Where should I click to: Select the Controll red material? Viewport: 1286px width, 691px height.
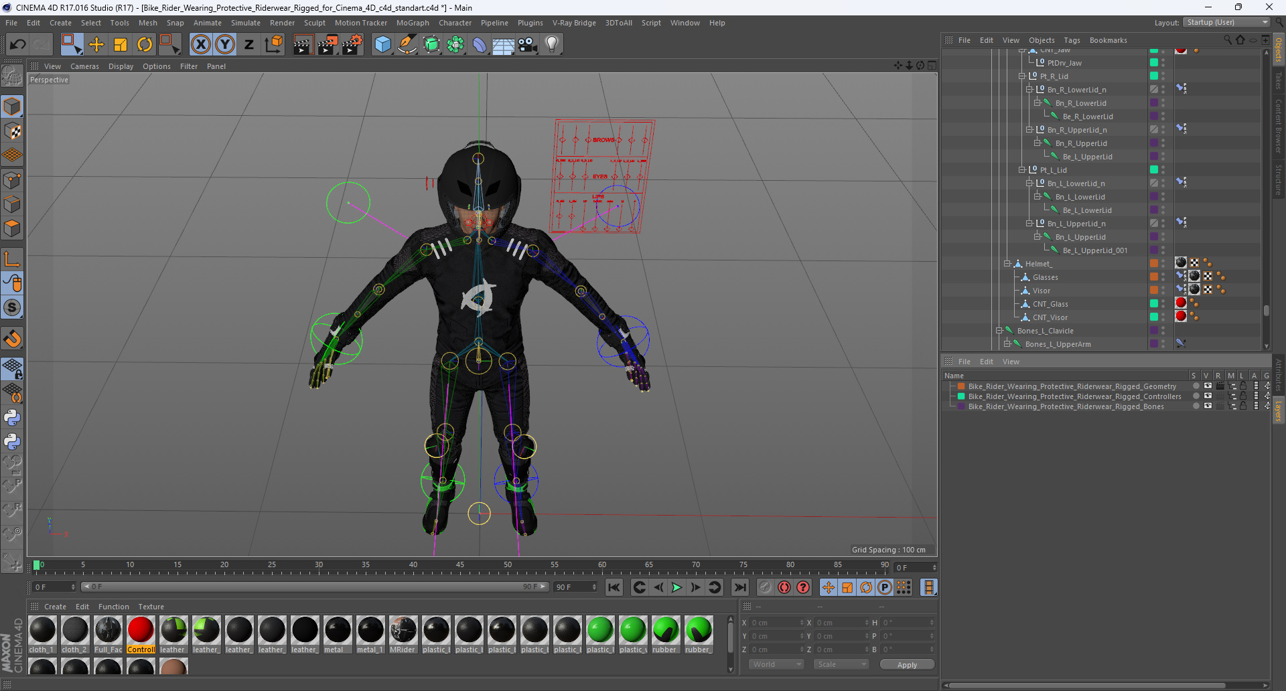point(141,634)
